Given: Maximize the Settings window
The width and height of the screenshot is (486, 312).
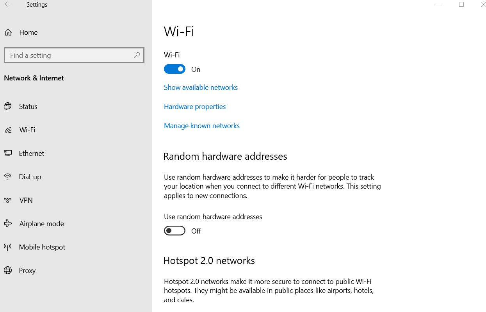Looking at the screenshot, I should (x=461, y=5).
